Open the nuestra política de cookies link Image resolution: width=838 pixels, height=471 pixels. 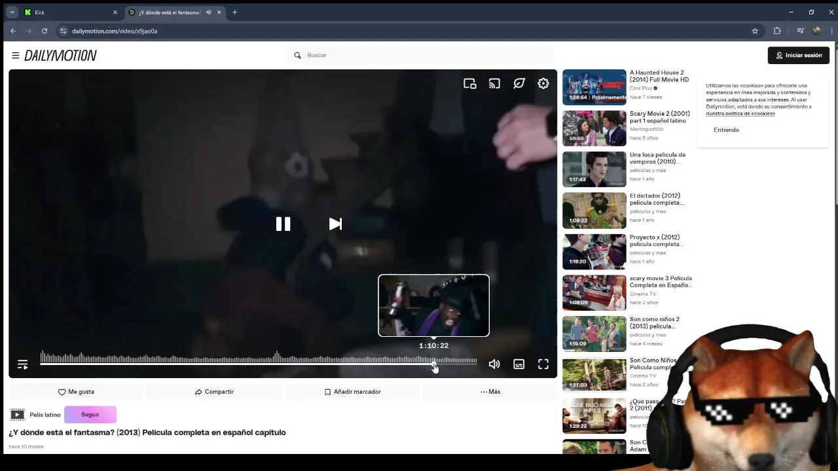click(x=740, y=113)
